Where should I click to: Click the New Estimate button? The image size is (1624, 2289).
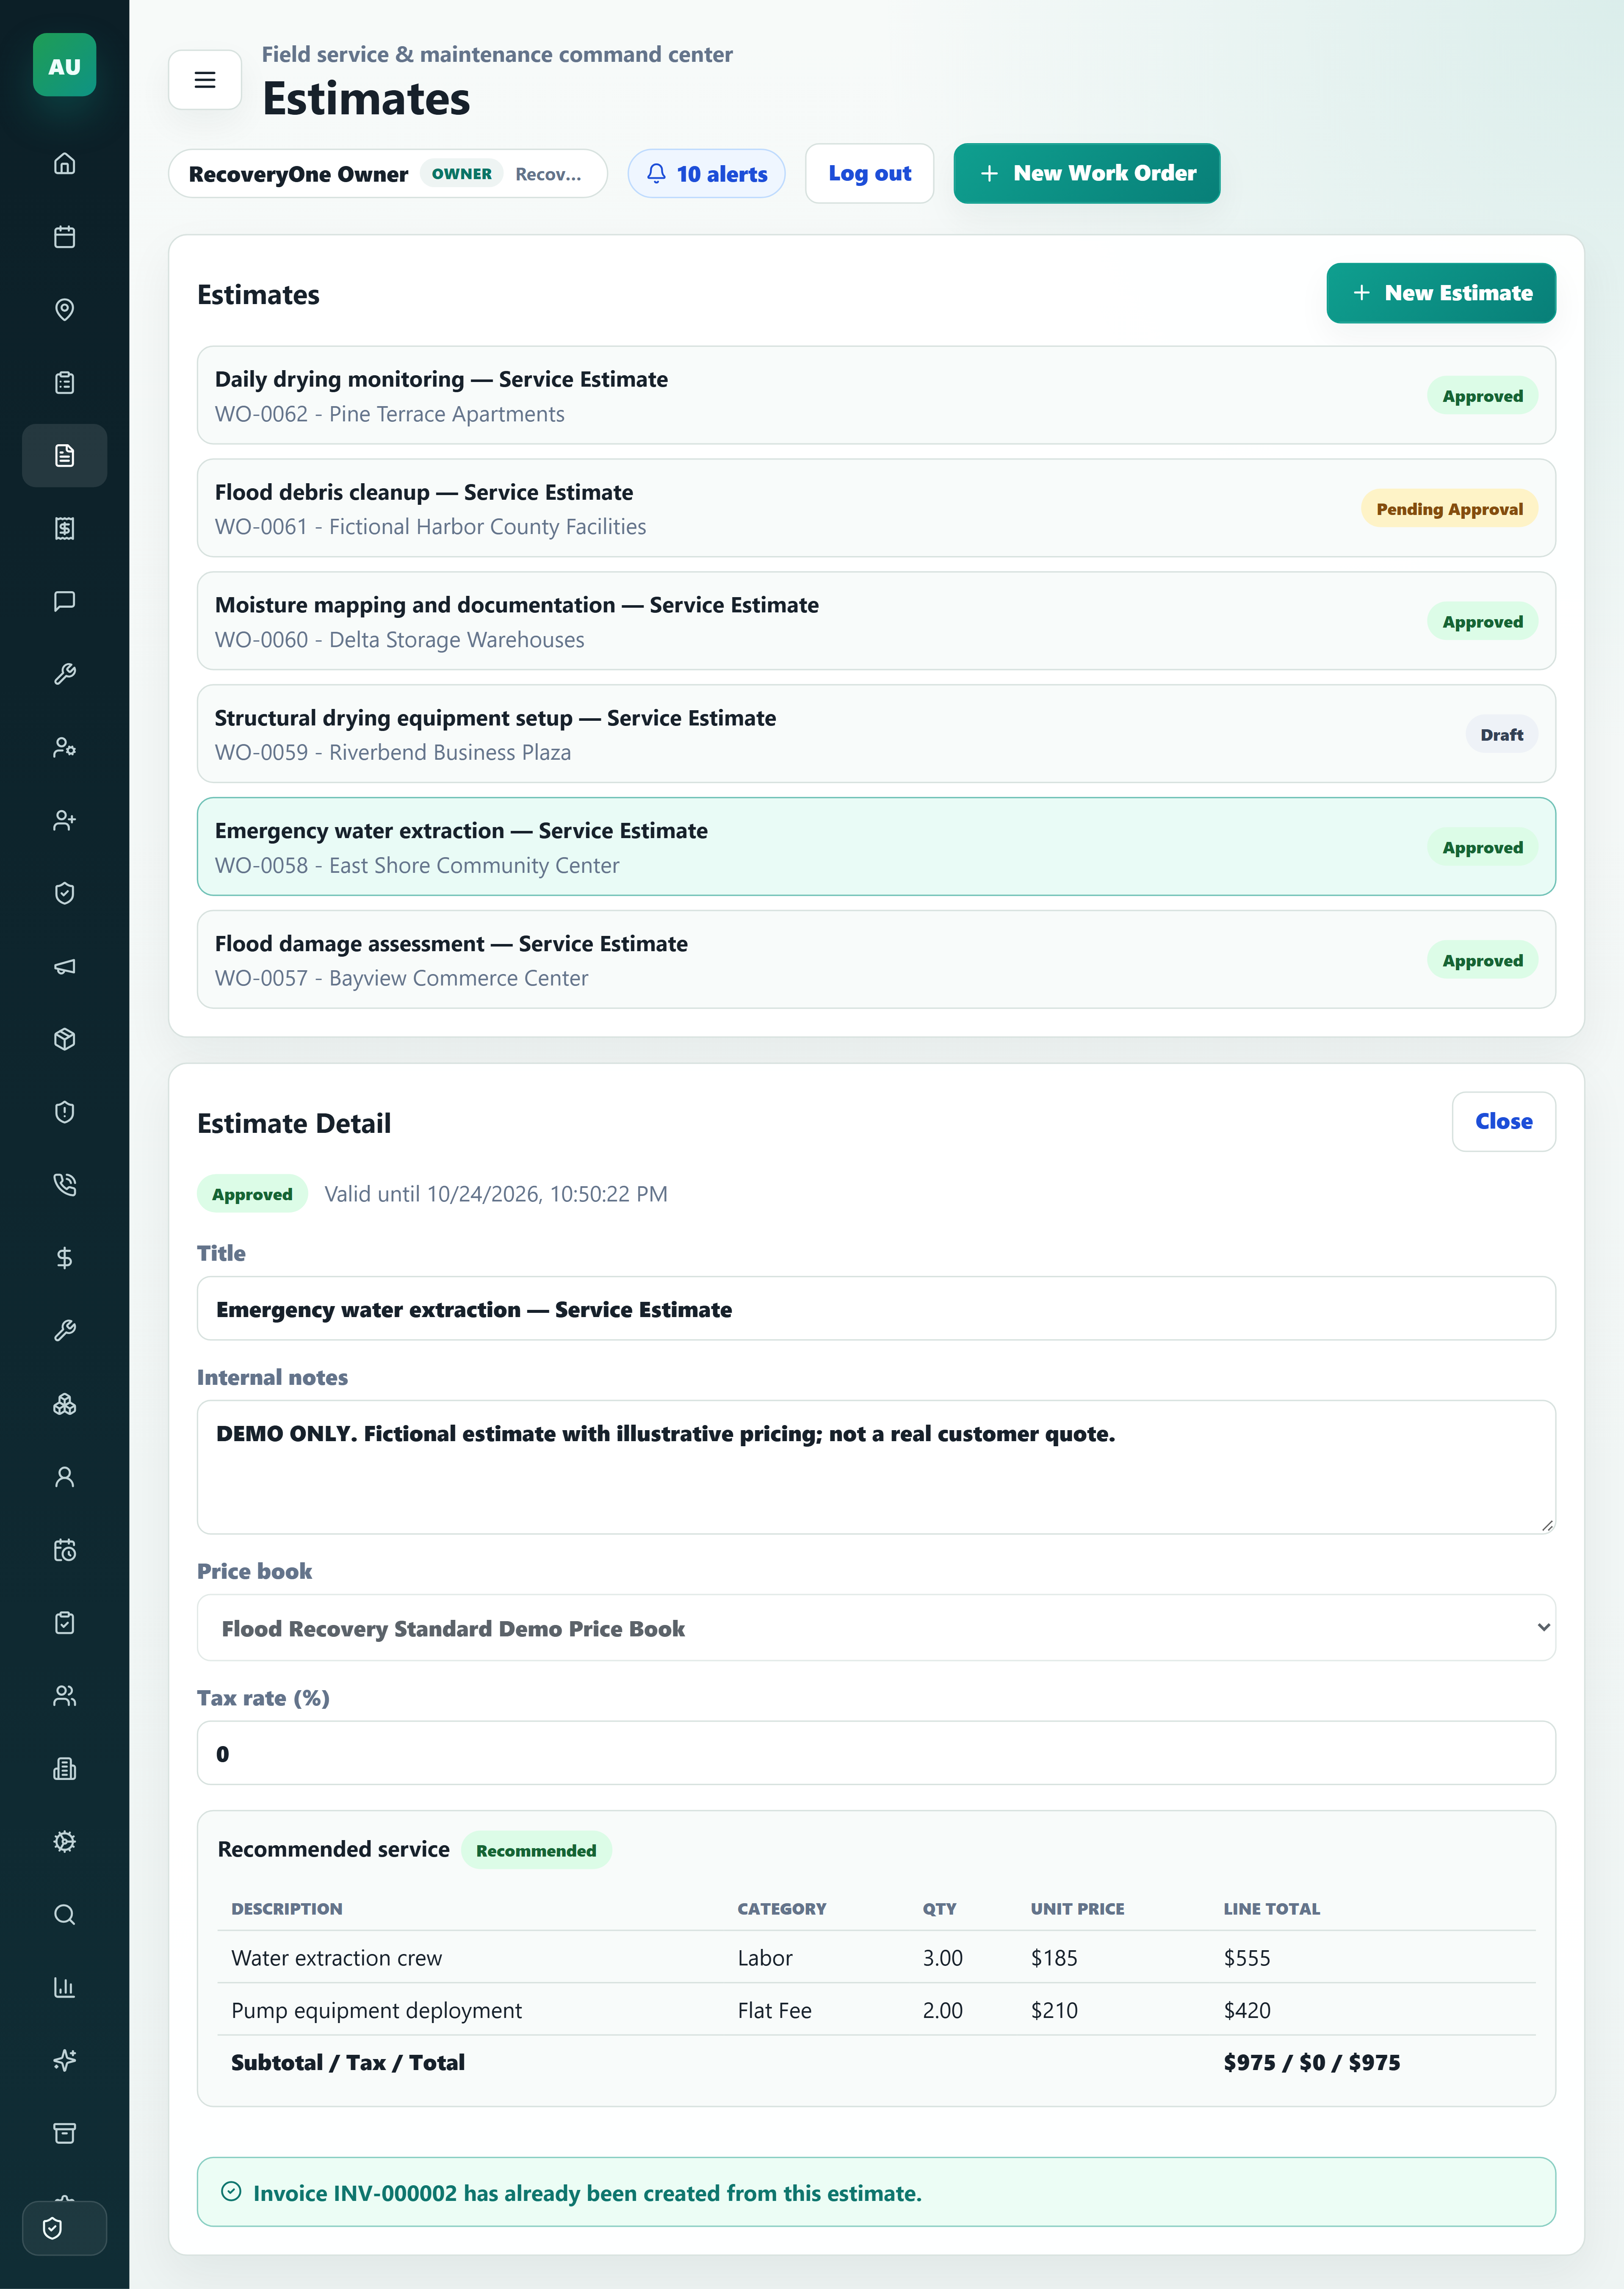coord(1441,293)
